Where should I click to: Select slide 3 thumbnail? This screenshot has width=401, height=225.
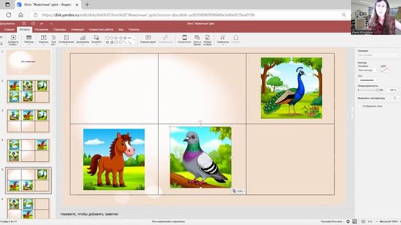tap(28, 121)
